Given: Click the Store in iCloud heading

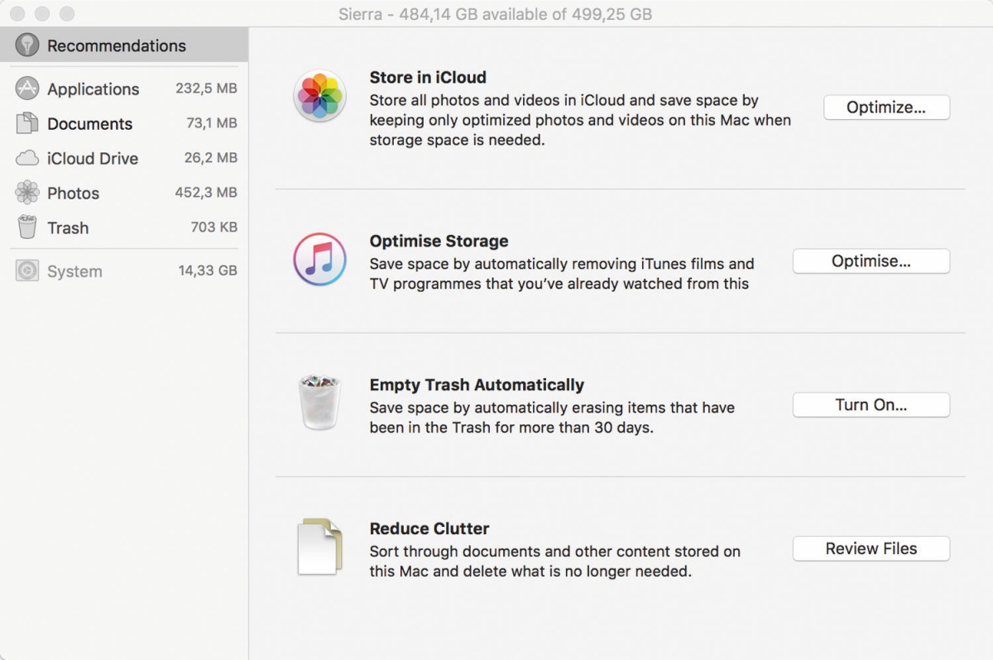Looking at the screenshot, I should point(428,78).
